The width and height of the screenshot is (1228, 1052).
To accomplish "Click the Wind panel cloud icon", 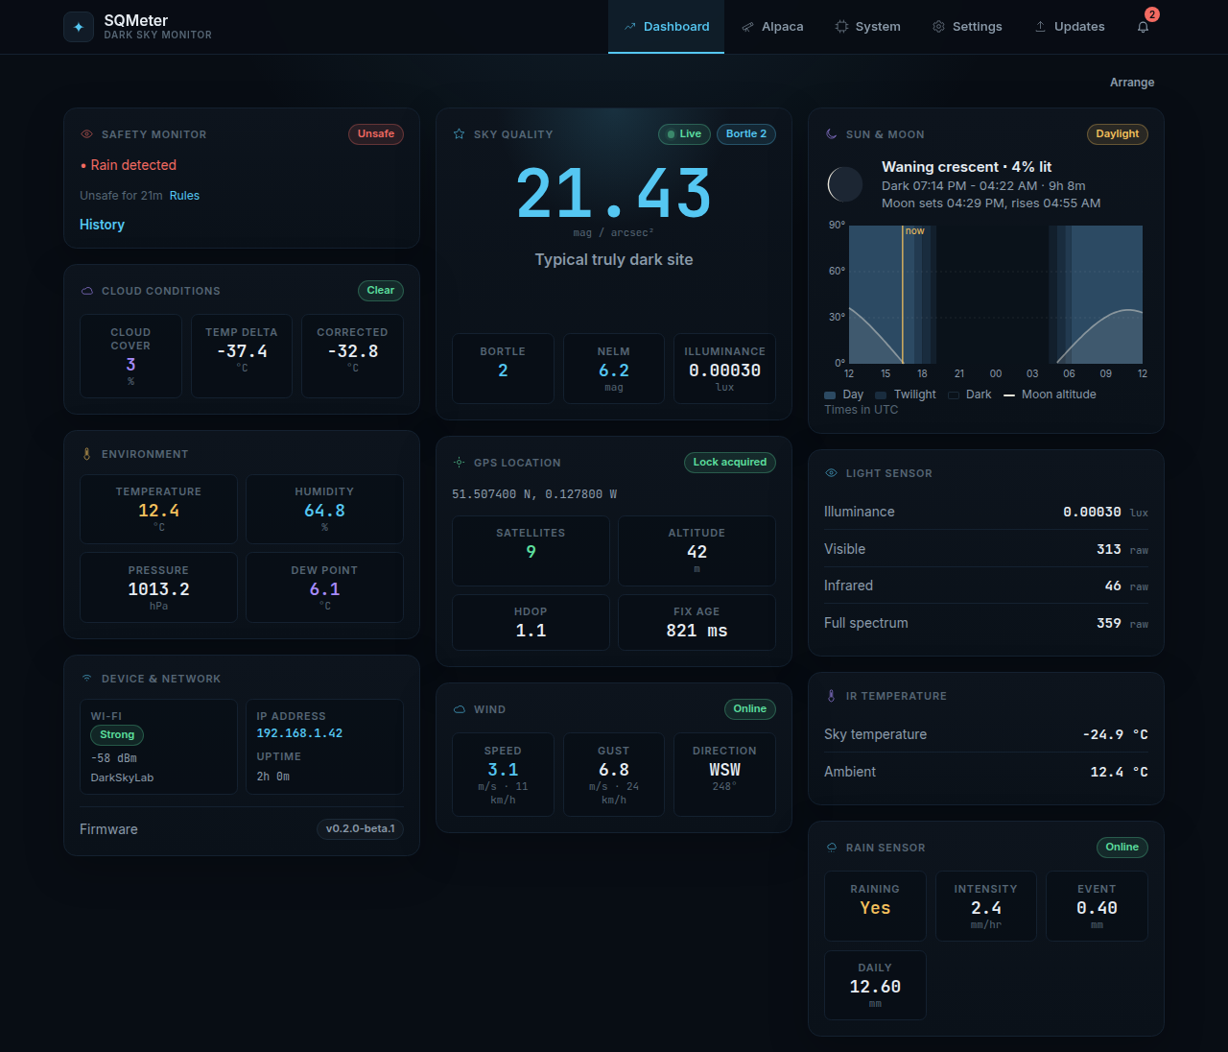I will pos(459,709).
